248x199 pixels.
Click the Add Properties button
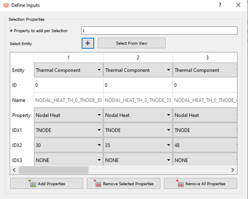pos(47,184)
